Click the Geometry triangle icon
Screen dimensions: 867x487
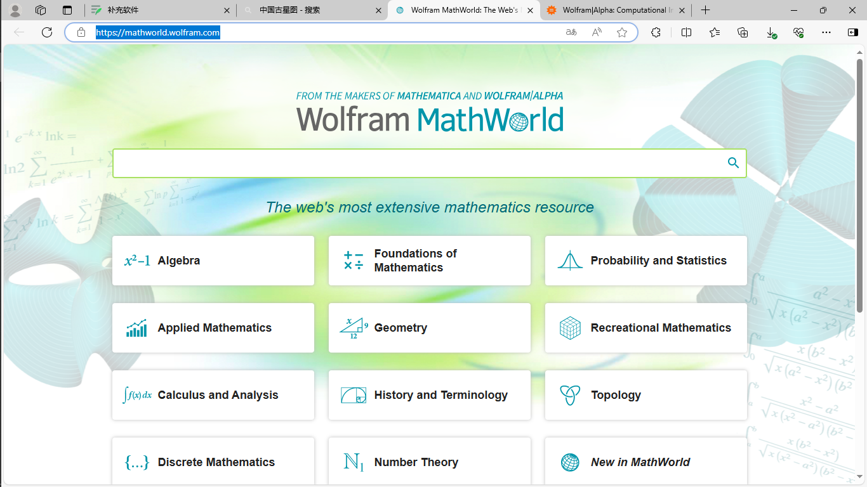354,328
